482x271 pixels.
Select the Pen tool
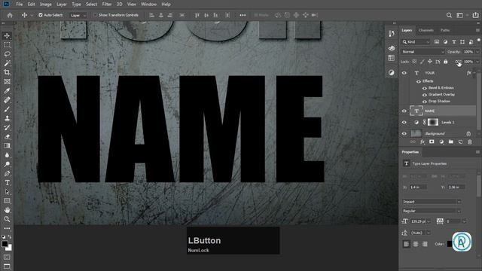tap(7, 174)
